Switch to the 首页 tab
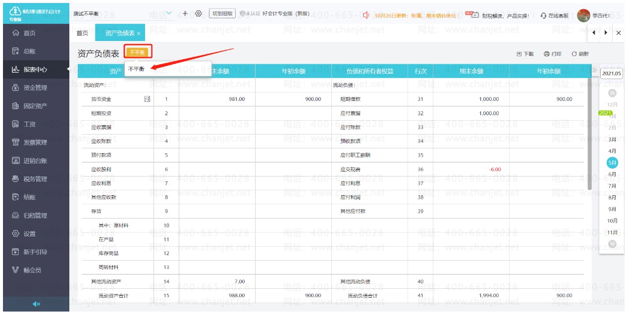Viewport: 625px width, 312px height. click(82, 33)
